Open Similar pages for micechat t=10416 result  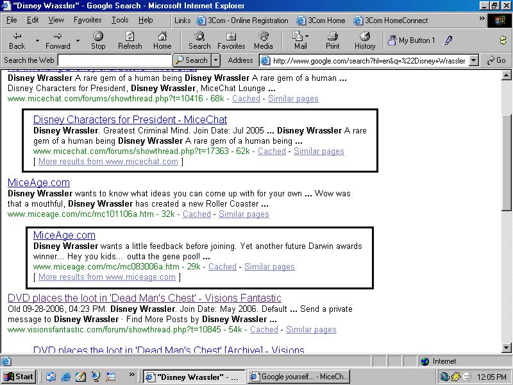[293, 99]
